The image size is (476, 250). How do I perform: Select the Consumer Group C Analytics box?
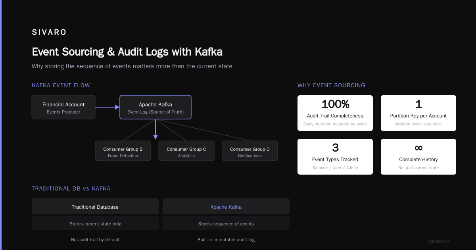[186, 151]
